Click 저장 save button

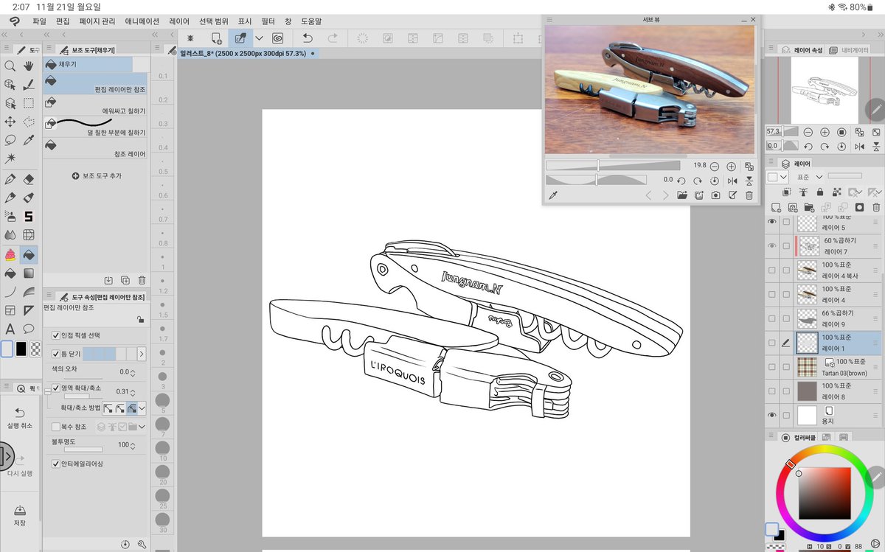click(20, 515)
